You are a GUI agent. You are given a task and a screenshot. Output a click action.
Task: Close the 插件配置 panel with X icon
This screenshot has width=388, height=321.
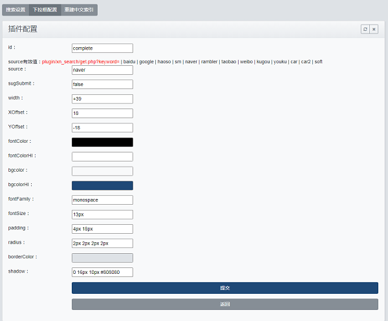[374, 29]
